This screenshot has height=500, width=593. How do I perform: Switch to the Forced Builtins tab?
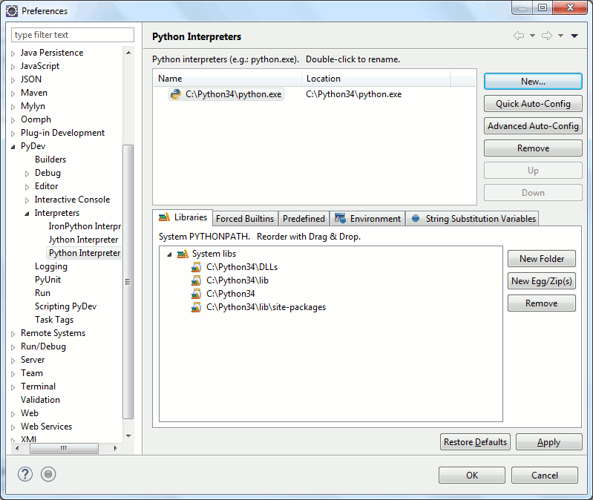click(245, 218)
